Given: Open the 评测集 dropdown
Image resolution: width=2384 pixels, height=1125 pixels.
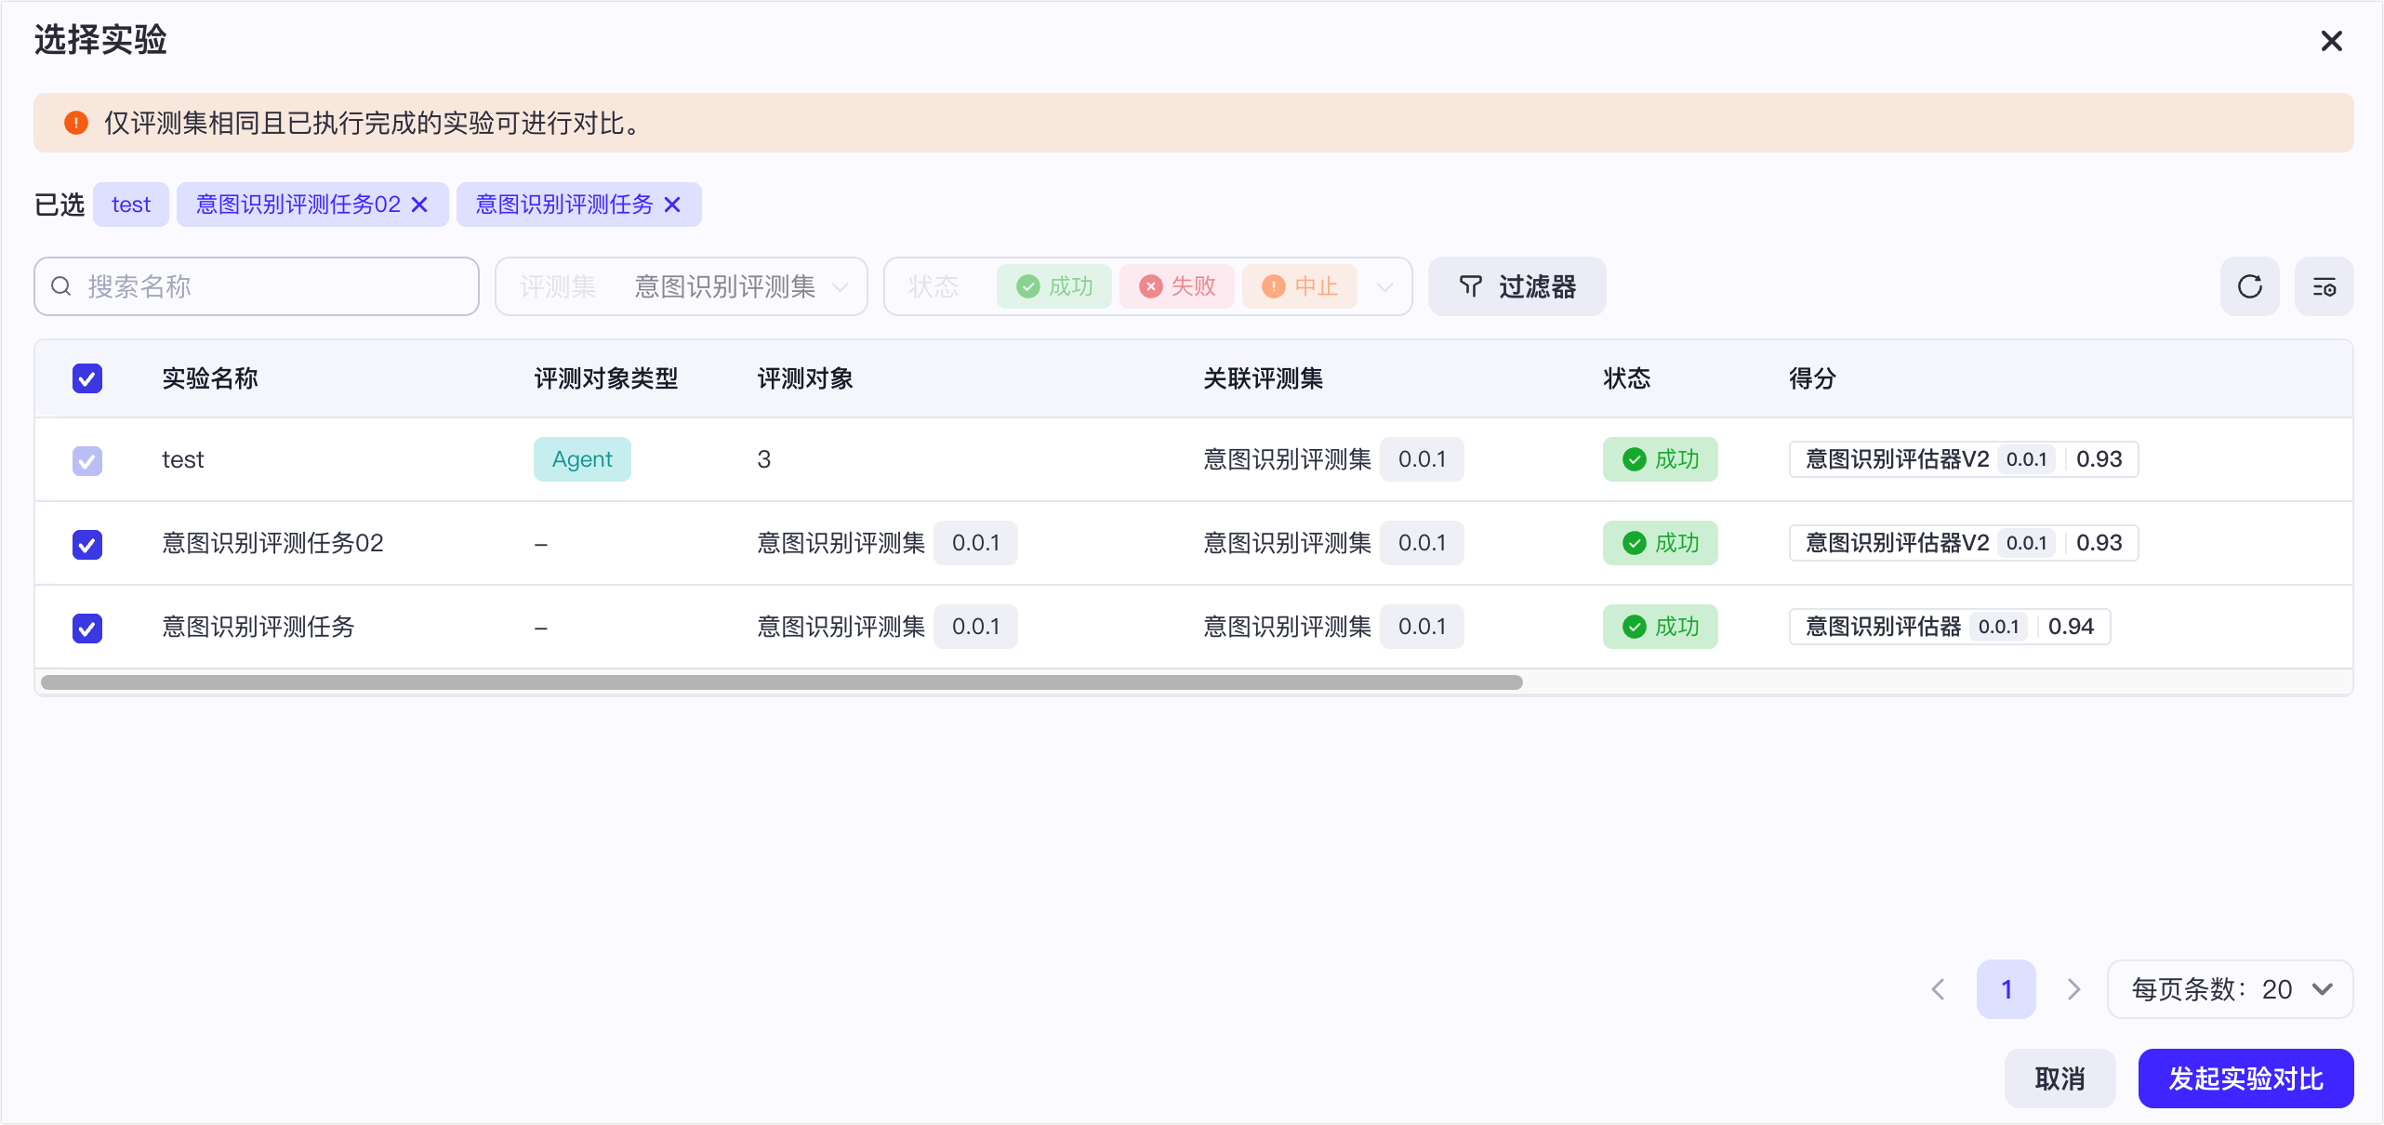Looking at the screenshot, I should (682, 286).
